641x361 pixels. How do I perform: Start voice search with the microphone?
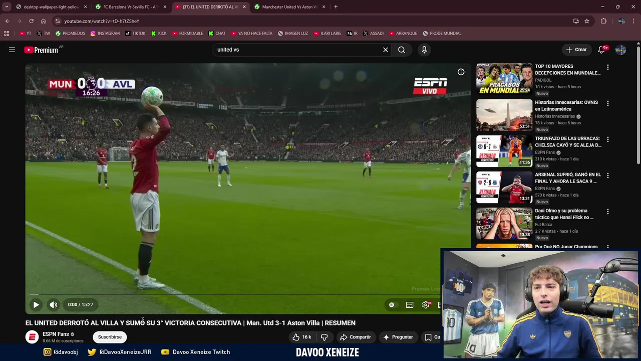424,50
